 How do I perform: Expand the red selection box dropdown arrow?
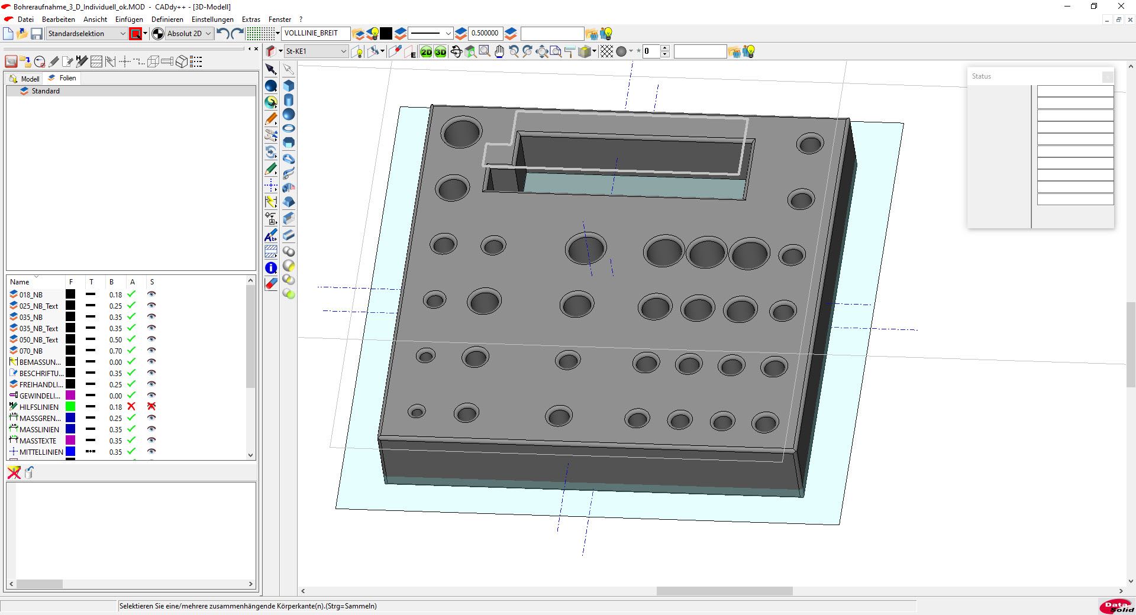(146, 33)
